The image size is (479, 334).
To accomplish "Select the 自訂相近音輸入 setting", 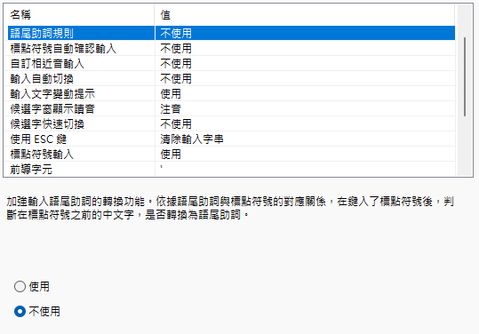I will pyautogui.click(x=231, y=63).
